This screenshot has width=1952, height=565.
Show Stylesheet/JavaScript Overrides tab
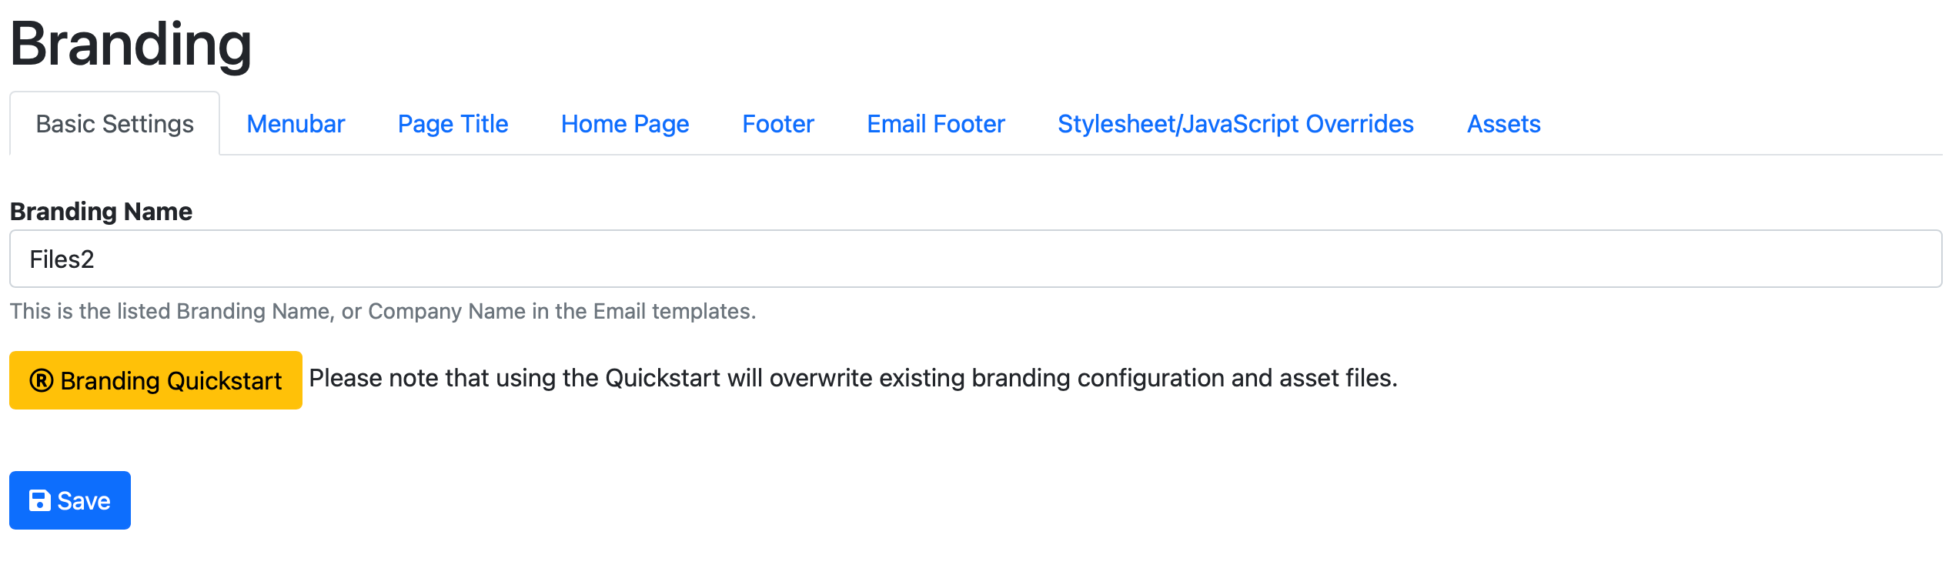(x=1235, y=124)
